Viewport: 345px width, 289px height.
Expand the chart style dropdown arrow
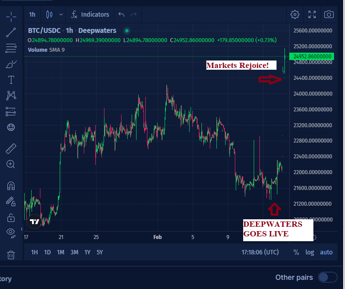[61, 14]
